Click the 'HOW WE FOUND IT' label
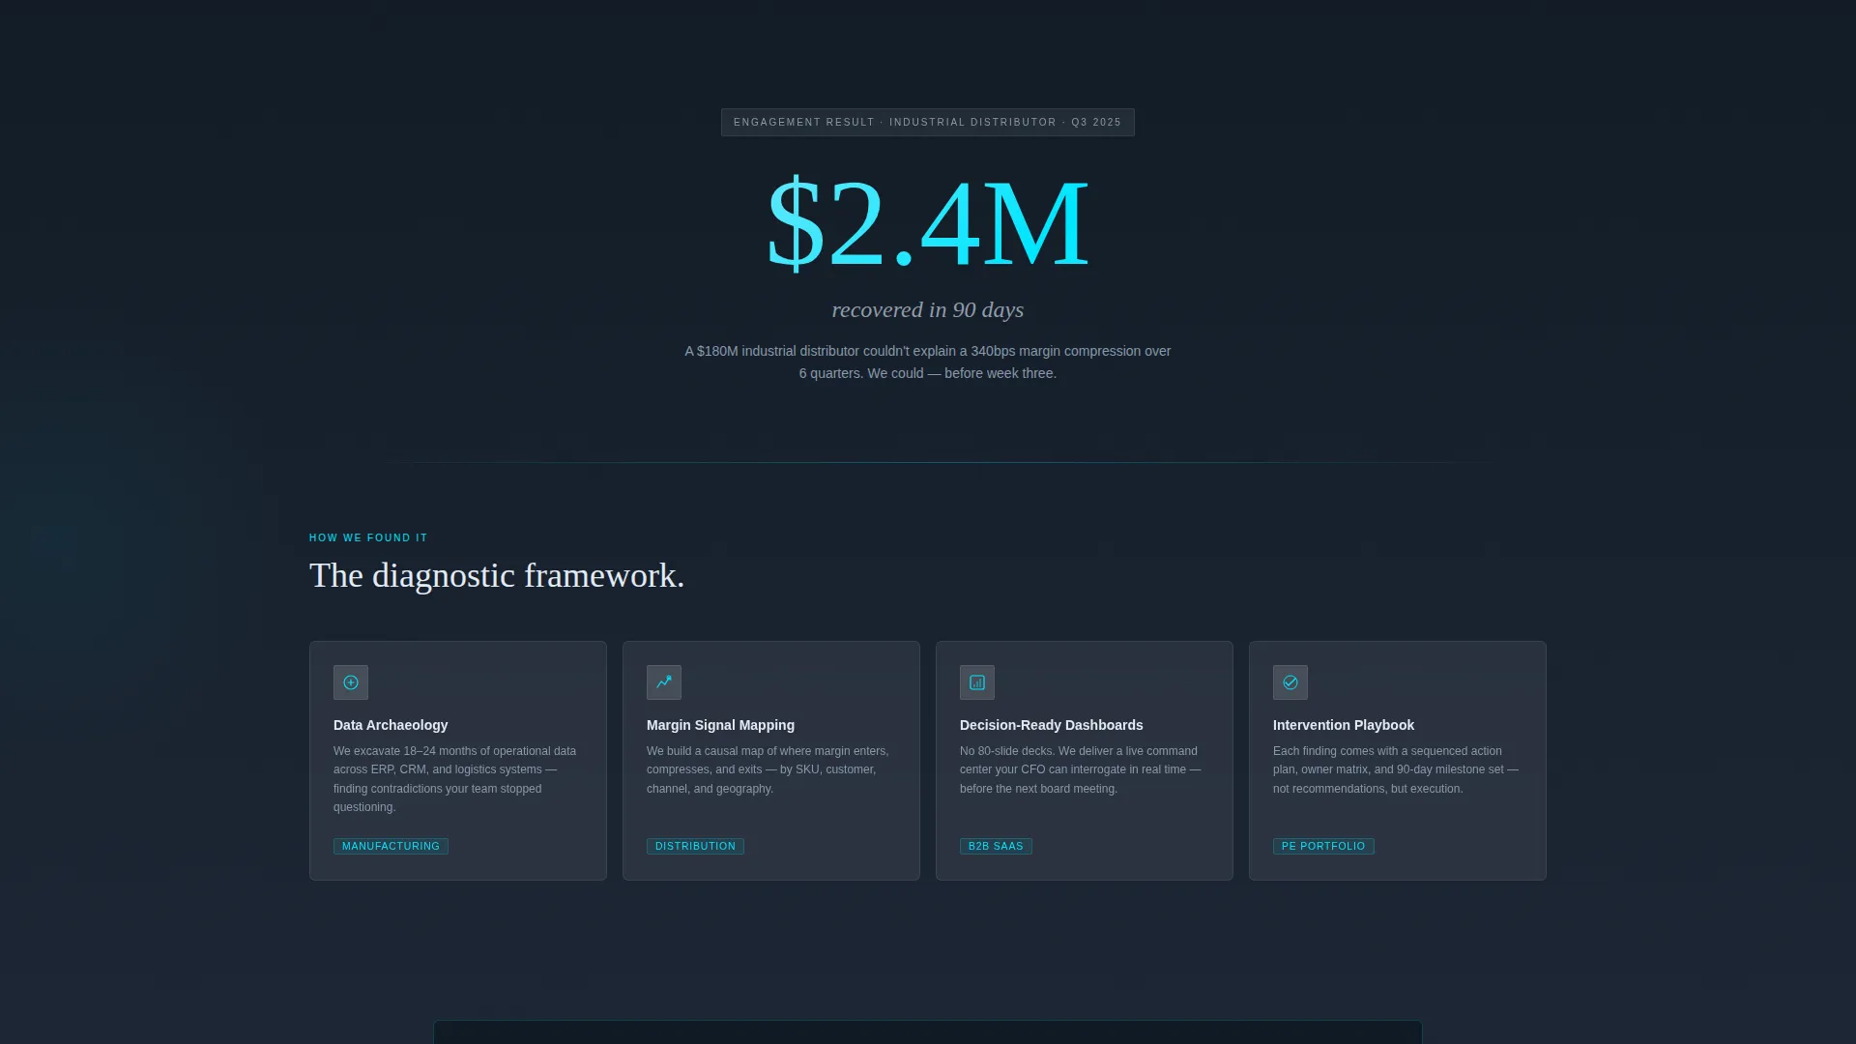Screen dimensions: 1856x1044 tap(368, 537)
